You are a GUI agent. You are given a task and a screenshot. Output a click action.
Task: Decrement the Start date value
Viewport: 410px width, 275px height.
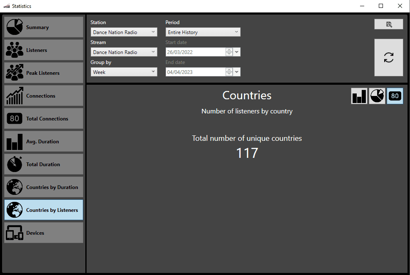(x=229, y=54)
